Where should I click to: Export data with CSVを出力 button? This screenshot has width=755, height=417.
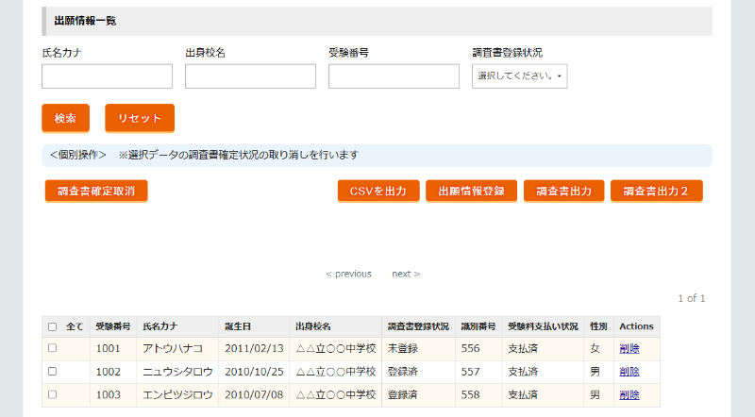coord(377,192)
